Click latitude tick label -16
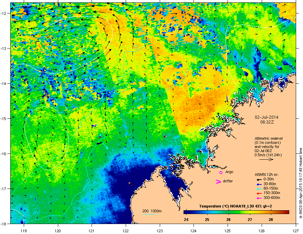303x234 pixels. pos(3,154)
